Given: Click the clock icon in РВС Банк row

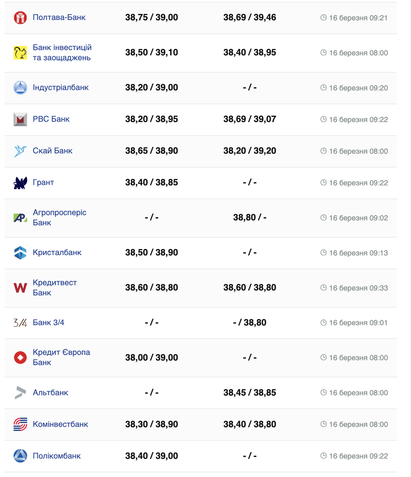Looking at the screenshot, I should click(x=324, y=119).
